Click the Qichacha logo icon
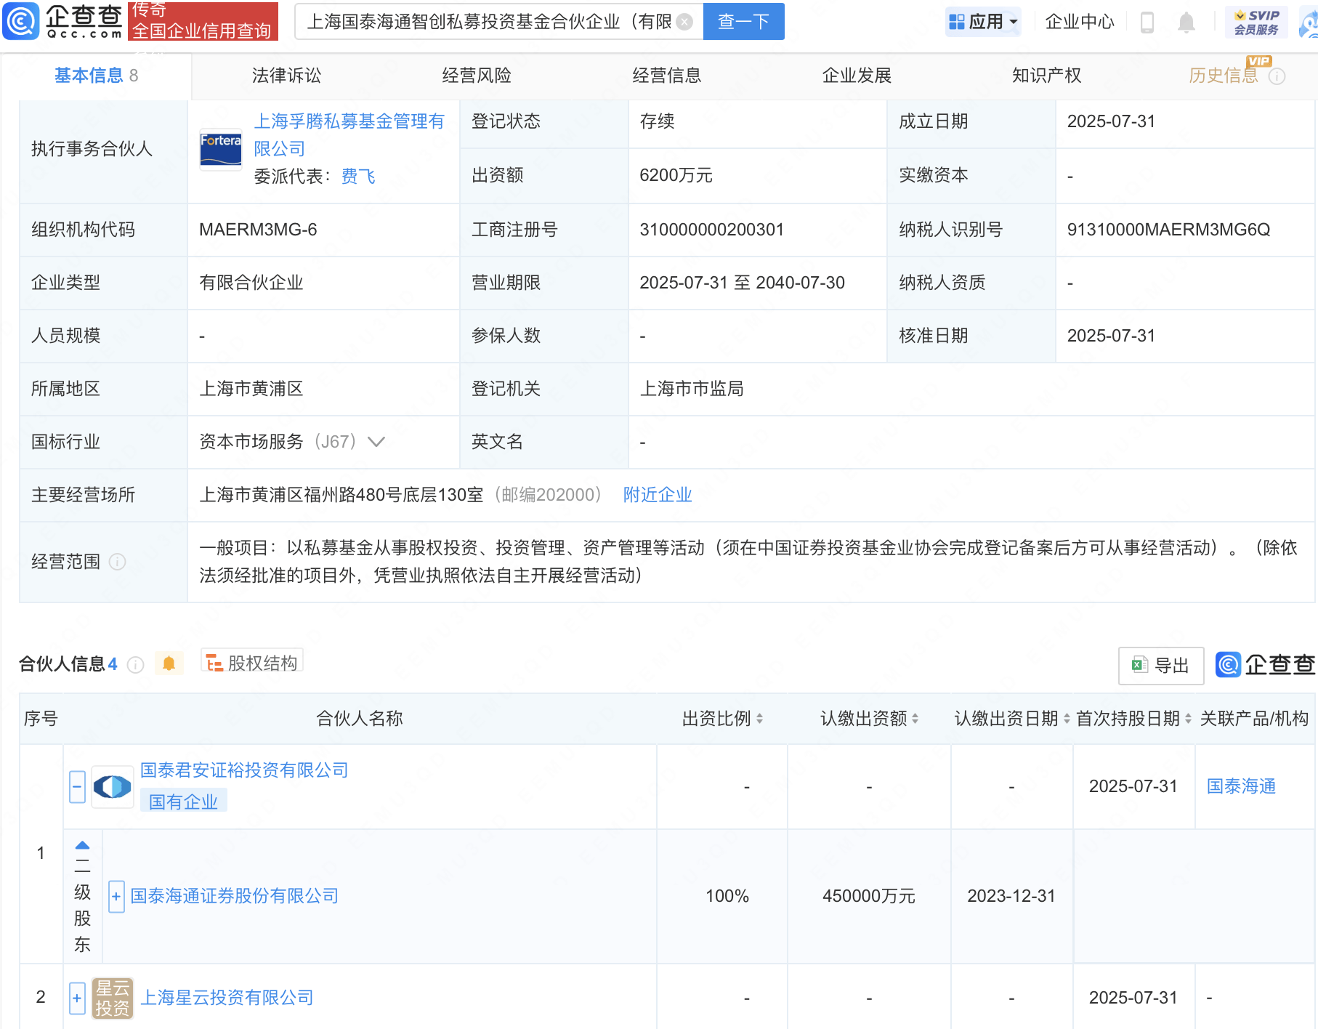This screenshot has width=1318, height=1029. coord(20,20)
